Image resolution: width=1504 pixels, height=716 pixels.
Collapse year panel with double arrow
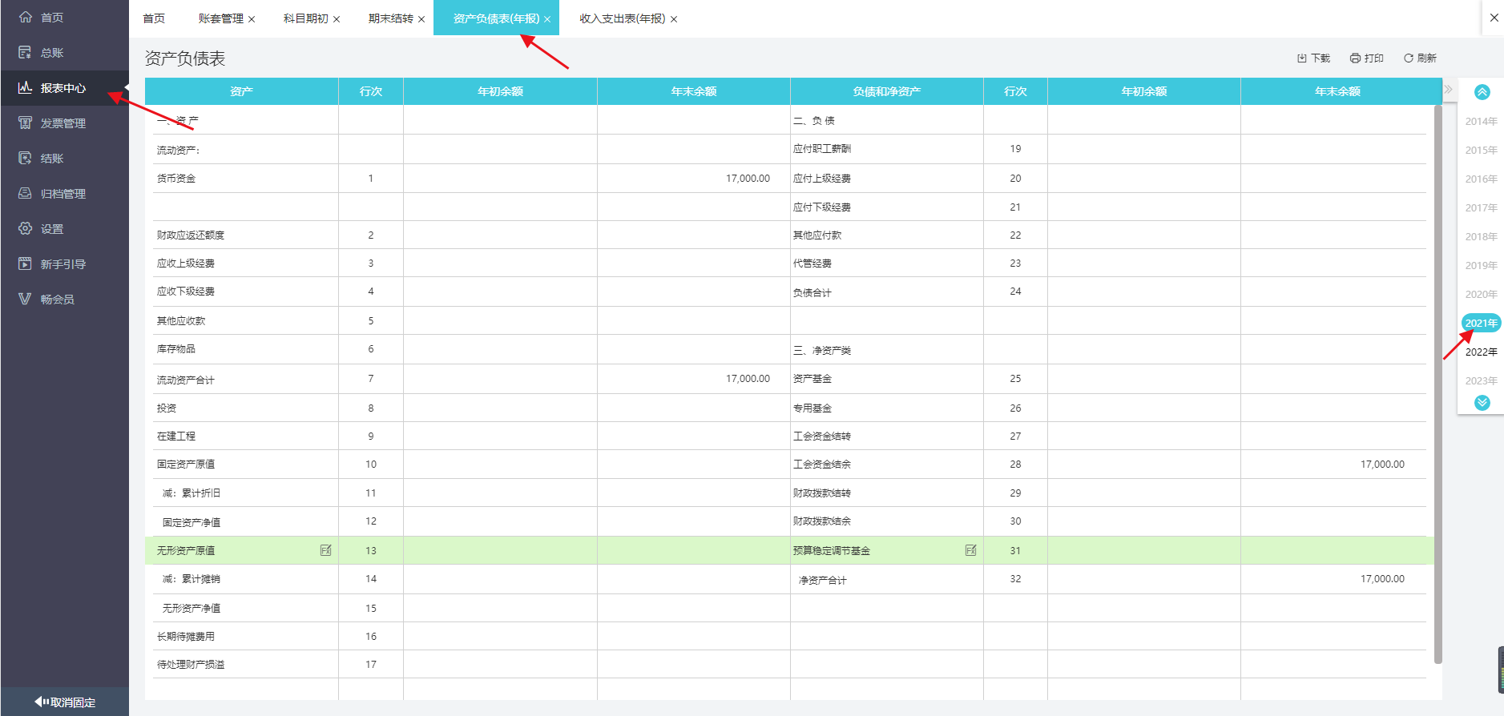point(1448,90)
